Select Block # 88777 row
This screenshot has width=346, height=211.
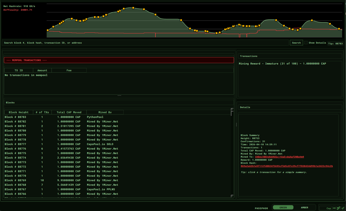[118, 144]
